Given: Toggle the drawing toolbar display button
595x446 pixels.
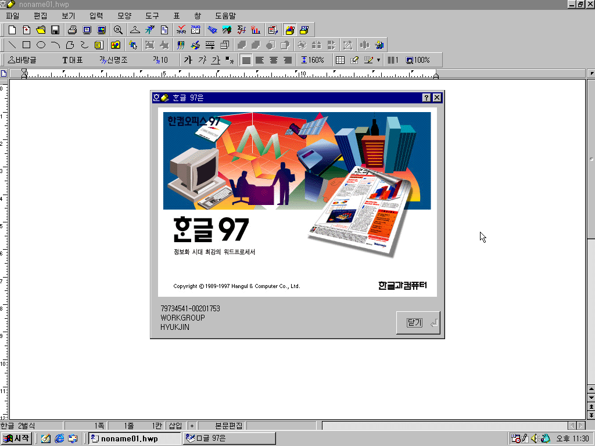Looking at the screenshot, I should click(290, 30).
